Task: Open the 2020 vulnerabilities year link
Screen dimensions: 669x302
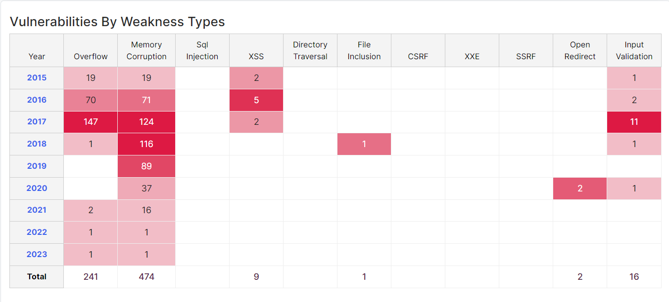Action: [x=36, y=188]
